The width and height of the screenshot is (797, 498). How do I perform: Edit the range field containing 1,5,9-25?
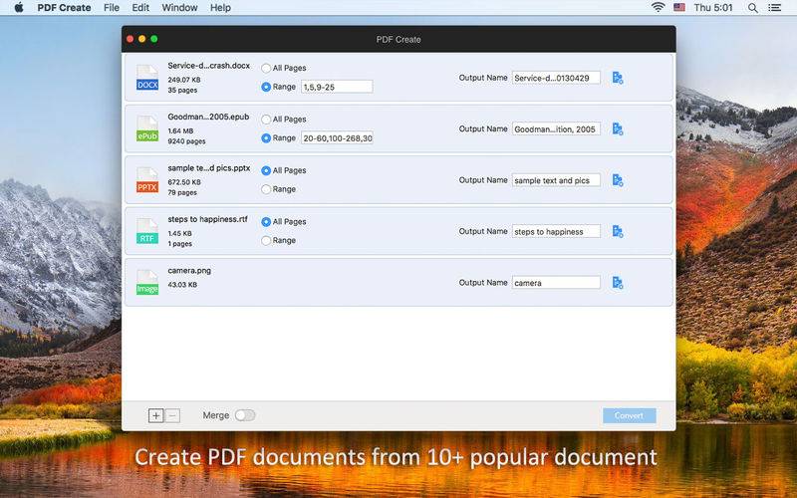337,87
